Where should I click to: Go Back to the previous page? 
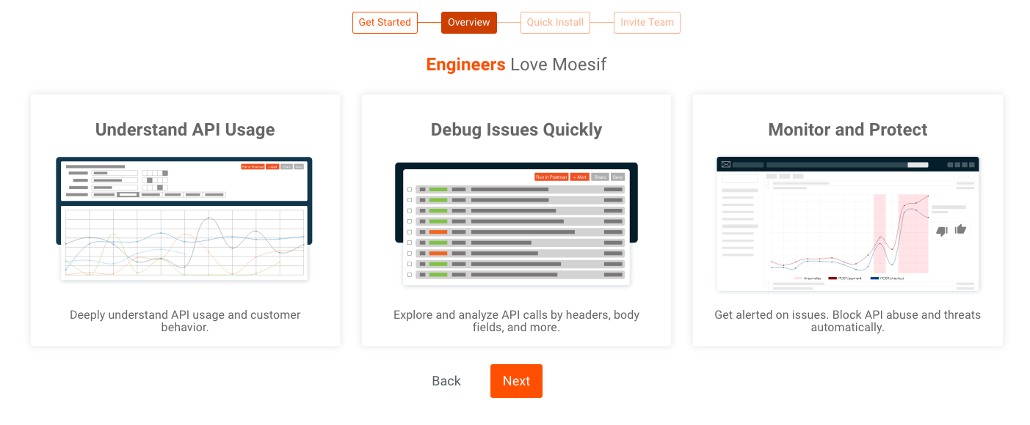tap(446, 381)
